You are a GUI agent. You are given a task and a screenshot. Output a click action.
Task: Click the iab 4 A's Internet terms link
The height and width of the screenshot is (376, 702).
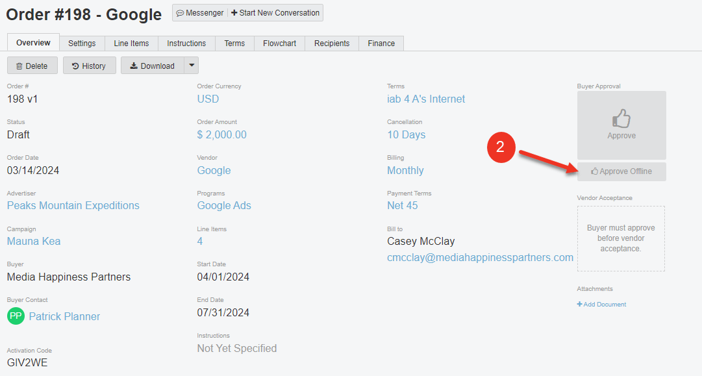pos(426,99)
